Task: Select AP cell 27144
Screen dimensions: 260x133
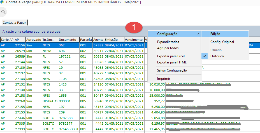Action: coord(20,62)
